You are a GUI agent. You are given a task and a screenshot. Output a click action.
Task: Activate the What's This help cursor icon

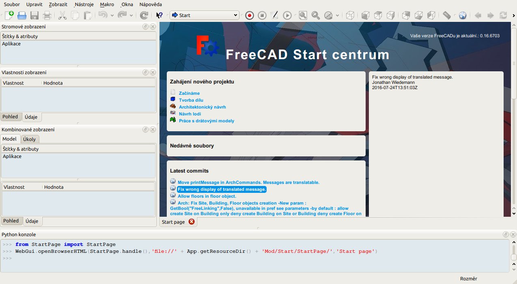click(159, 15)
